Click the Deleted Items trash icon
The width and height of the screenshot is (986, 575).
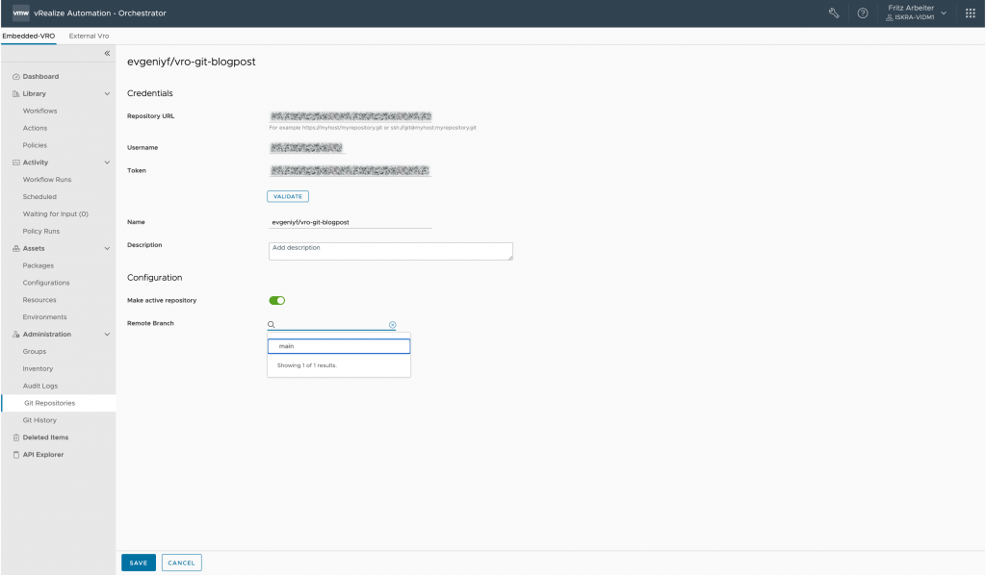(15, 437)
